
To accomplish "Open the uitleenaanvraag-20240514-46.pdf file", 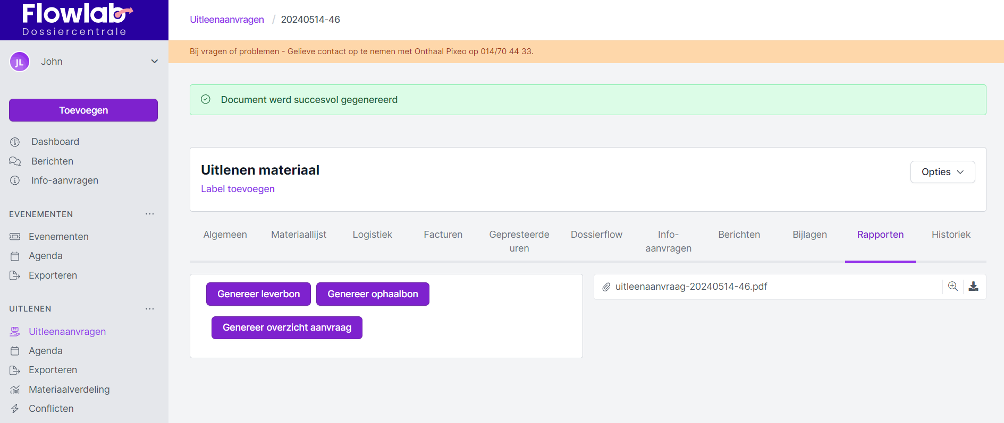I will [x=691, y=287].
